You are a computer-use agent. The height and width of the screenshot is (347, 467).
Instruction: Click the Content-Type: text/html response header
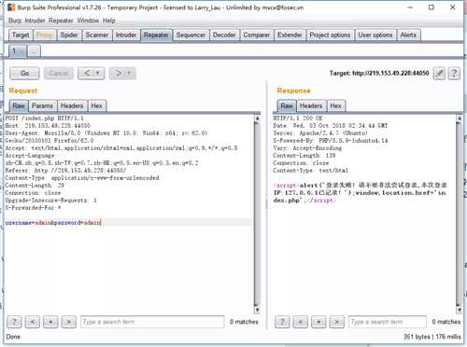click(x=311, y=171)
